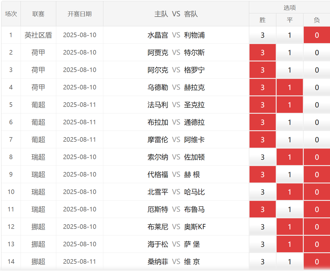Select draw option 1 for 代格福 VS 赫根

[x=289, y=175]
